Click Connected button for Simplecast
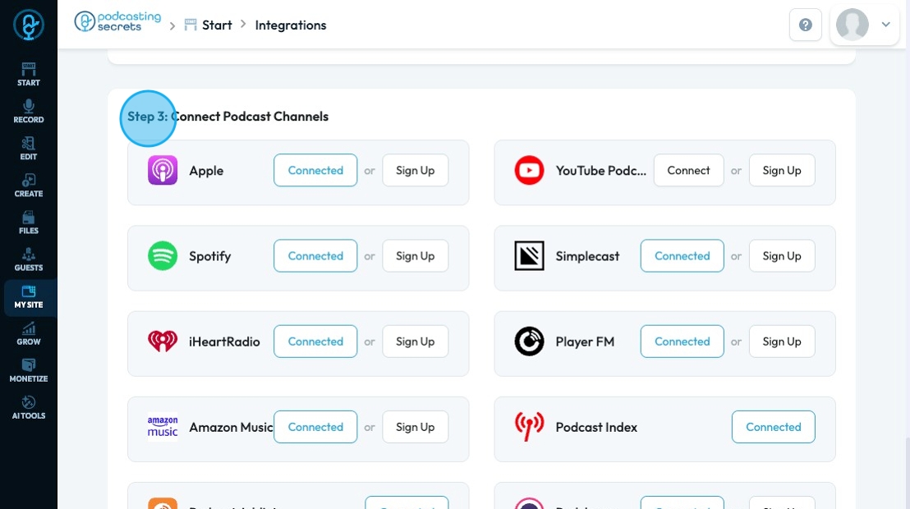 pos(682,256)
